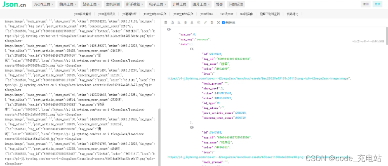Click the "concern_user_count":606710 line
The width and height of the screenshot is (388, 166).
point(224,117)
